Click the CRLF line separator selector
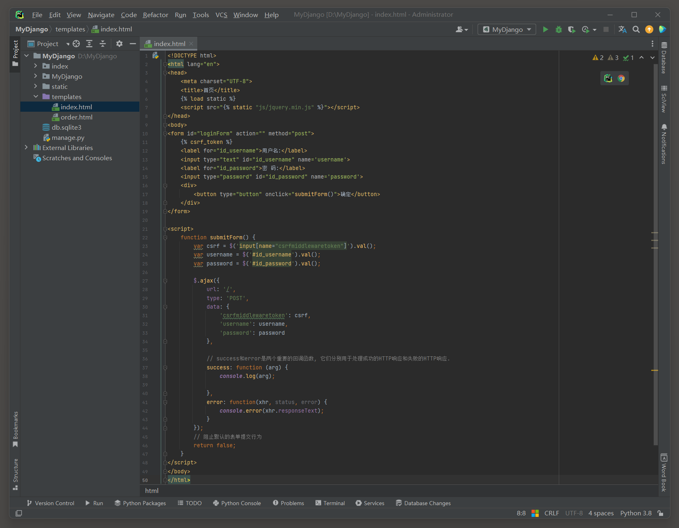 (551, 513)
